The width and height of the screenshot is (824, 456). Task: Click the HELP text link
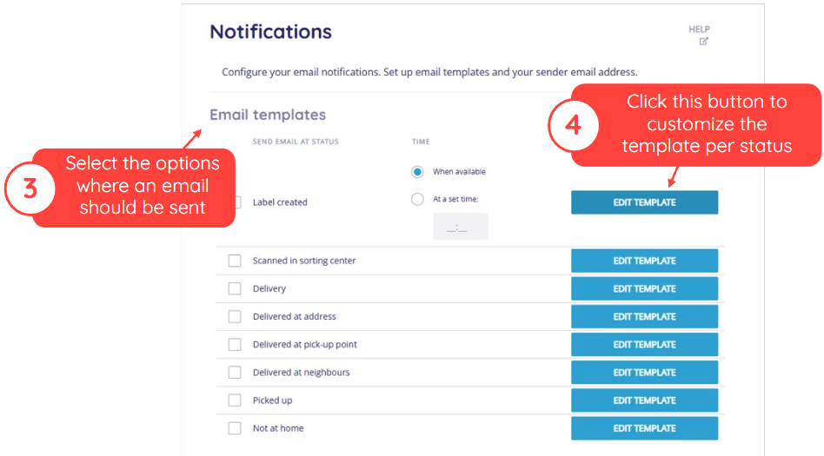pyautogui.click(x=699, y=29)
